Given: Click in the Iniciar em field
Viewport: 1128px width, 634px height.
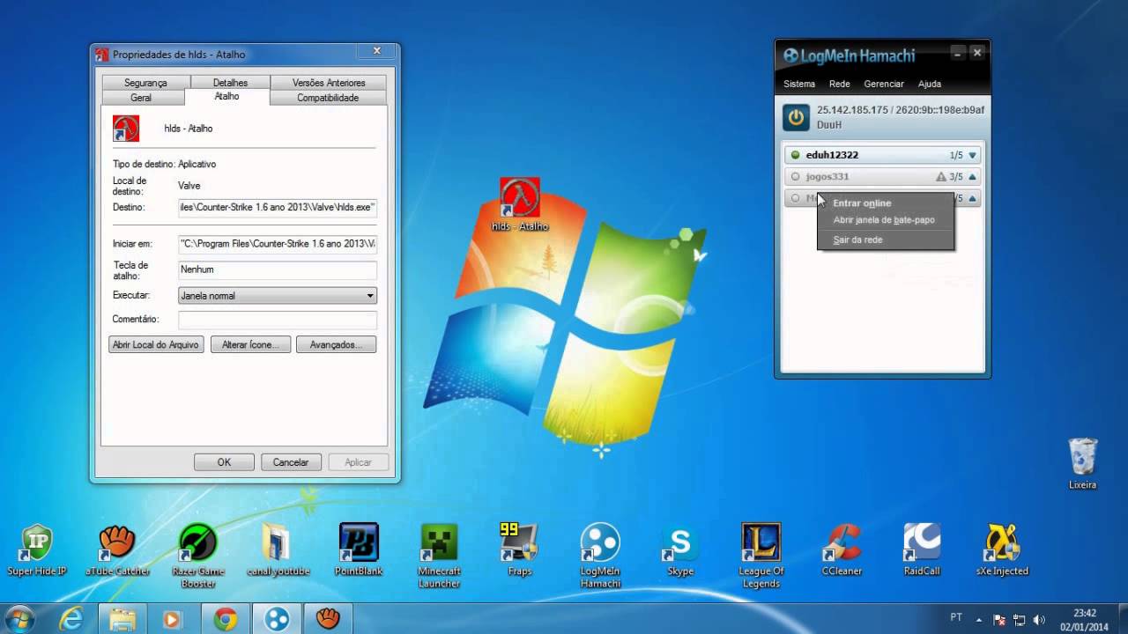Looking at the screenshot, I should (x=278, y=243).
